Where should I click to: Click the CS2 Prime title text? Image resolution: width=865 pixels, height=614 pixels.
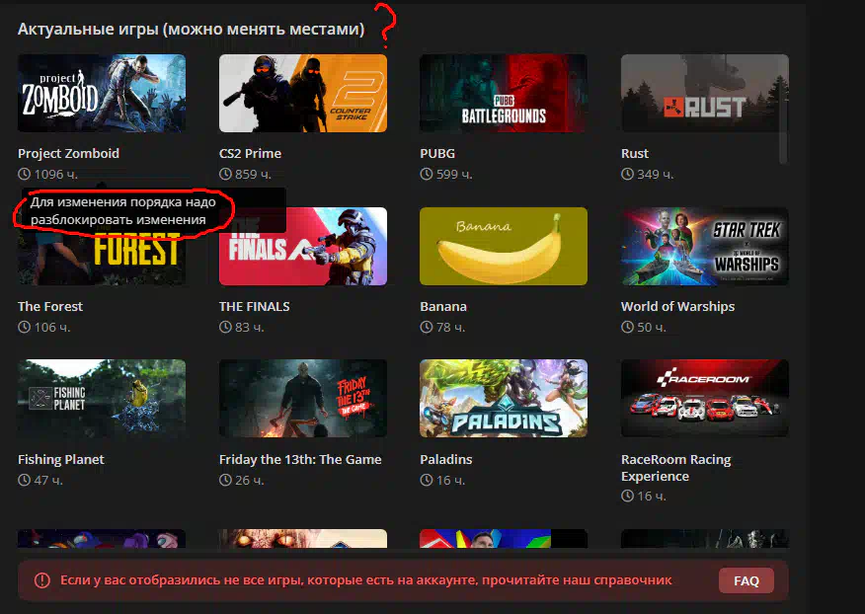pos(250,153)
